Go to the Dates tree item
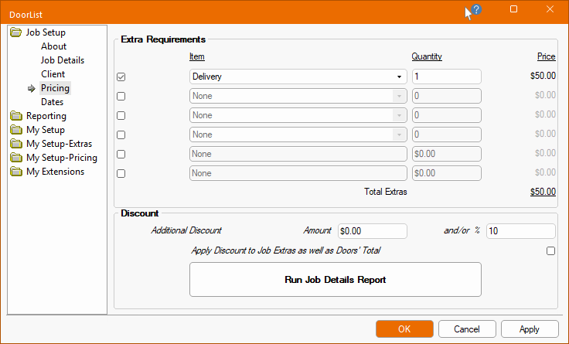This screenshot has width=569, height=344. coord(53,102)
